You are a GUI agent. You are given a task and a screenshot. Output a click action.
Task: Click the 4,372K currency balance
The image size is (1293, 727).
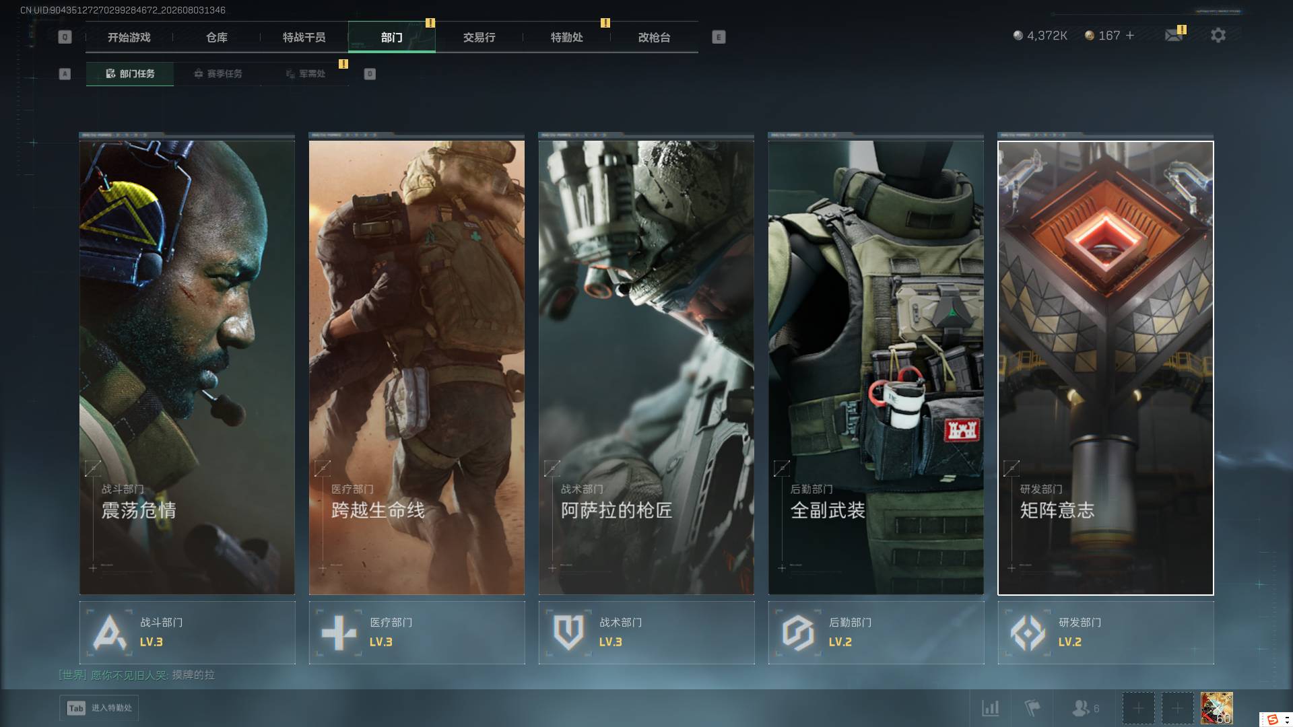[1040, 36]
